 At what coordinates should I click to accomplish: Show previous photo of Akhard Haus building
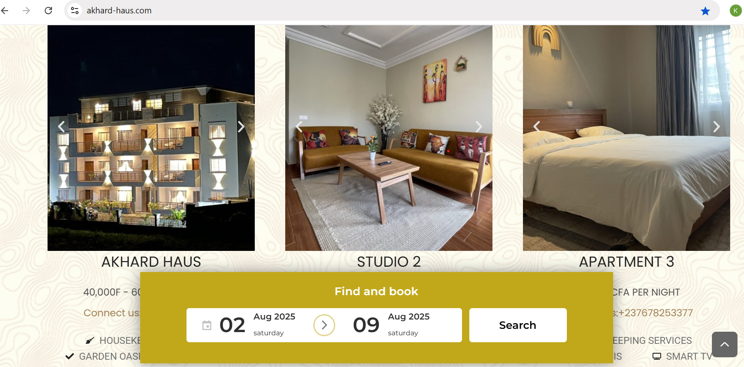pos(61,127)
